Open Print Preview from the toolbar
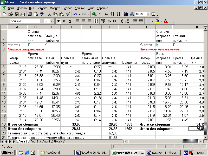 pyautogui.click(x=36, y=14)
